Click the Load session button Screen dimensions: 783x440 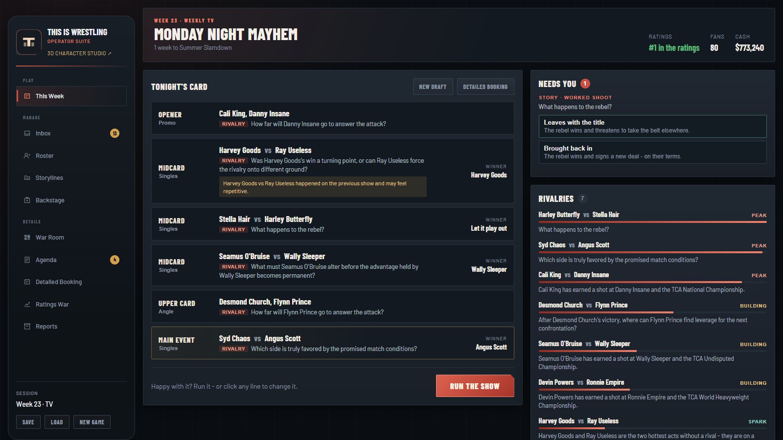[x=57, y=422]
